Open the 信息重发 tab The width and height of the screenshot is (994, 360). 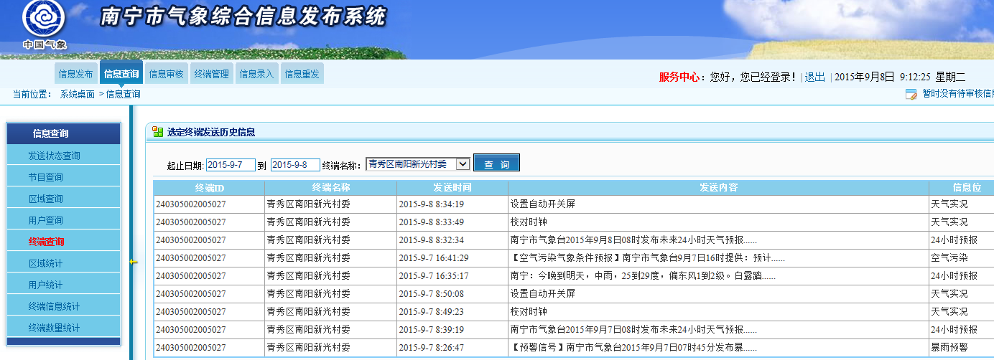click(x=302, y=74)
